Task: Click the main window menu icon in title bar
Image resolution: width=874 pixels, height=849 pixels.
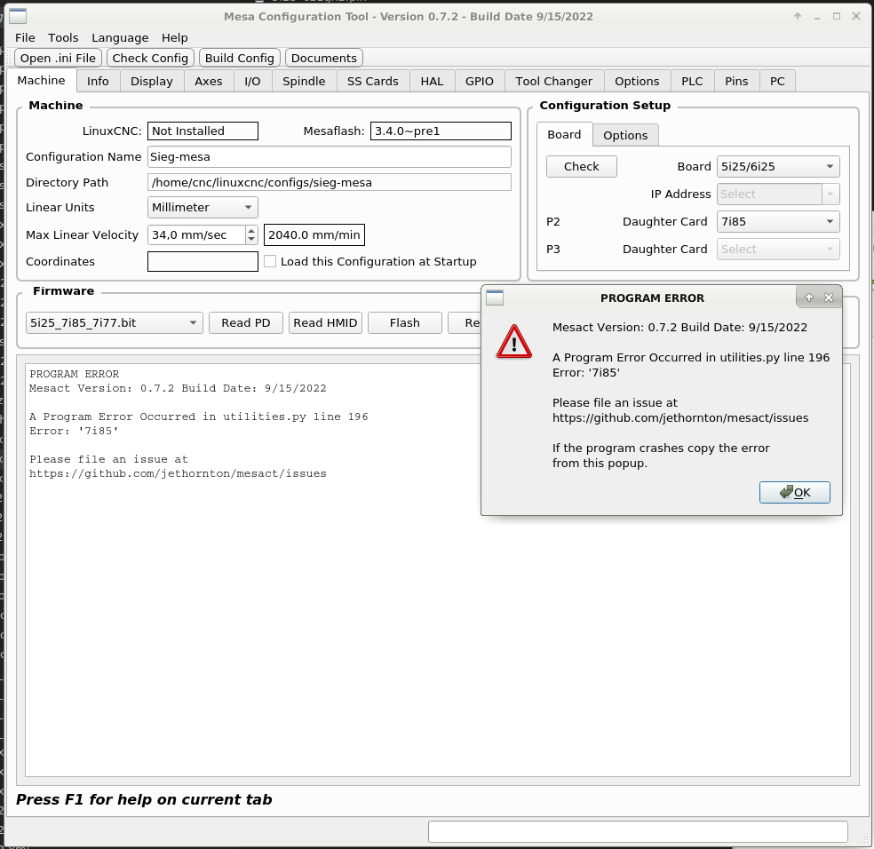Action: [x=18, y=17]
